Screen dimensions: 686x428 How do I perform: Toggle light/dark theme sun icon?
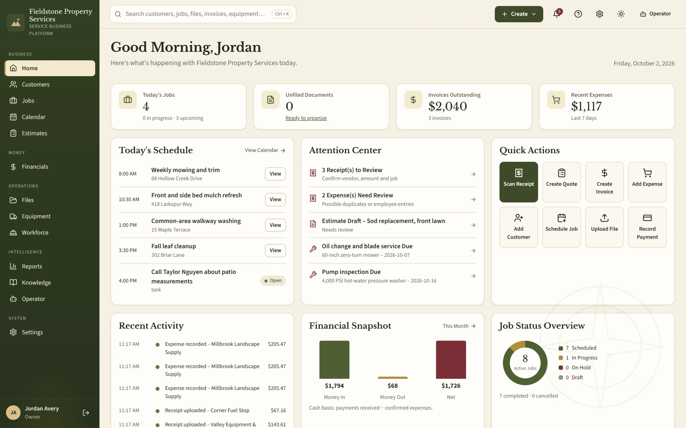pos(621,14)
